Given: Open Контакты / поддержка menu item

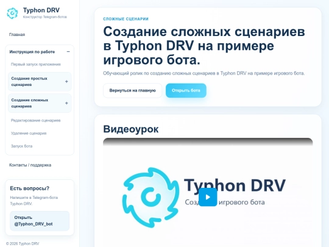Looking at the screenshot, I should coord(30,165).
